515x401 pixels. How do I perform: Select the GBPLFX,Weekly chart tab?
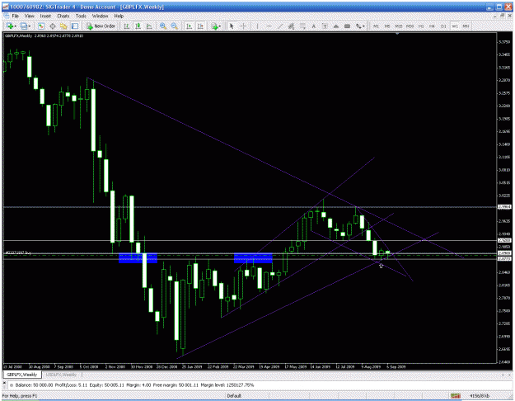point(21,375)
